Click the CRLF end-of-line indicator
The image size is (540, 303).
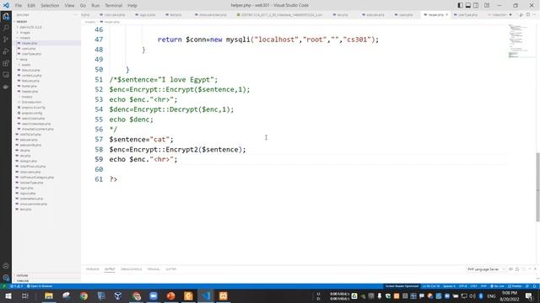coord(474,286)
